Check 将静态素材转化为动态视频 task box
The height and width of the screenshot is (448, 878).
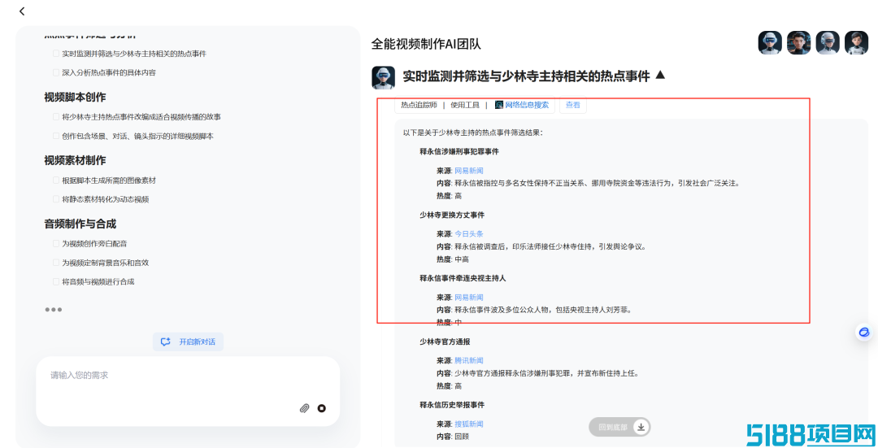click(56, 199)
